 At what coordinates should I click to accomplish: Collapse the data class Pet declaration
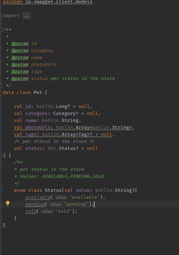1,93
